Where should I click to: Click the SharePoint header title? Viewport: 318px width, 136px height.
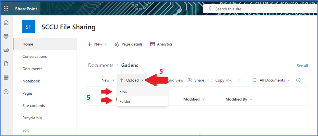point(26,9)
